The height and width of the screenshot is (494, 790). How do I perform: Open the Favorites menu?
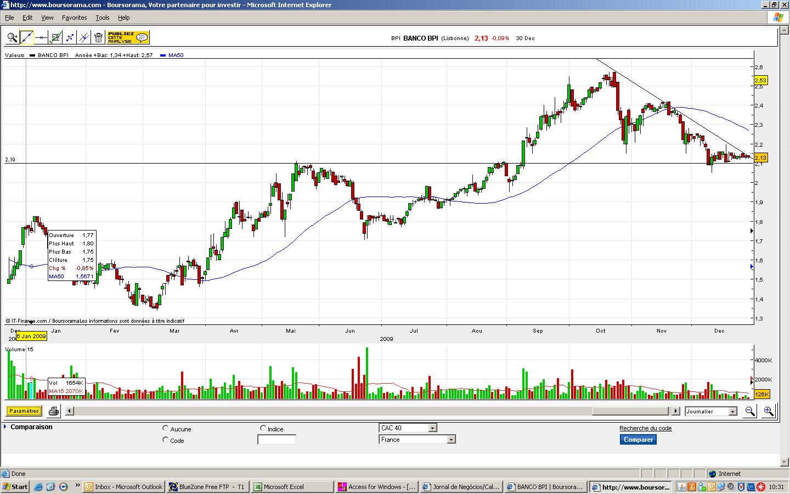[x=74, y=18]
